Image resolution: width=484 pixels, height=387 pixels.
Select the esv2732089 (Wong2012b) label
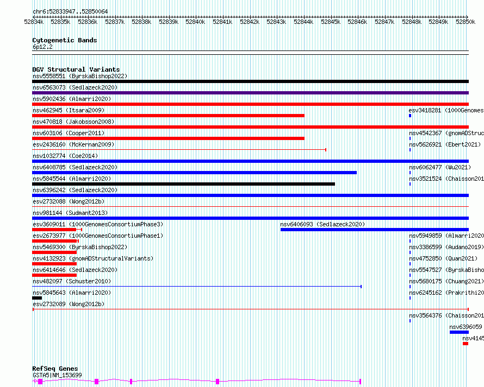coord(69,304)
